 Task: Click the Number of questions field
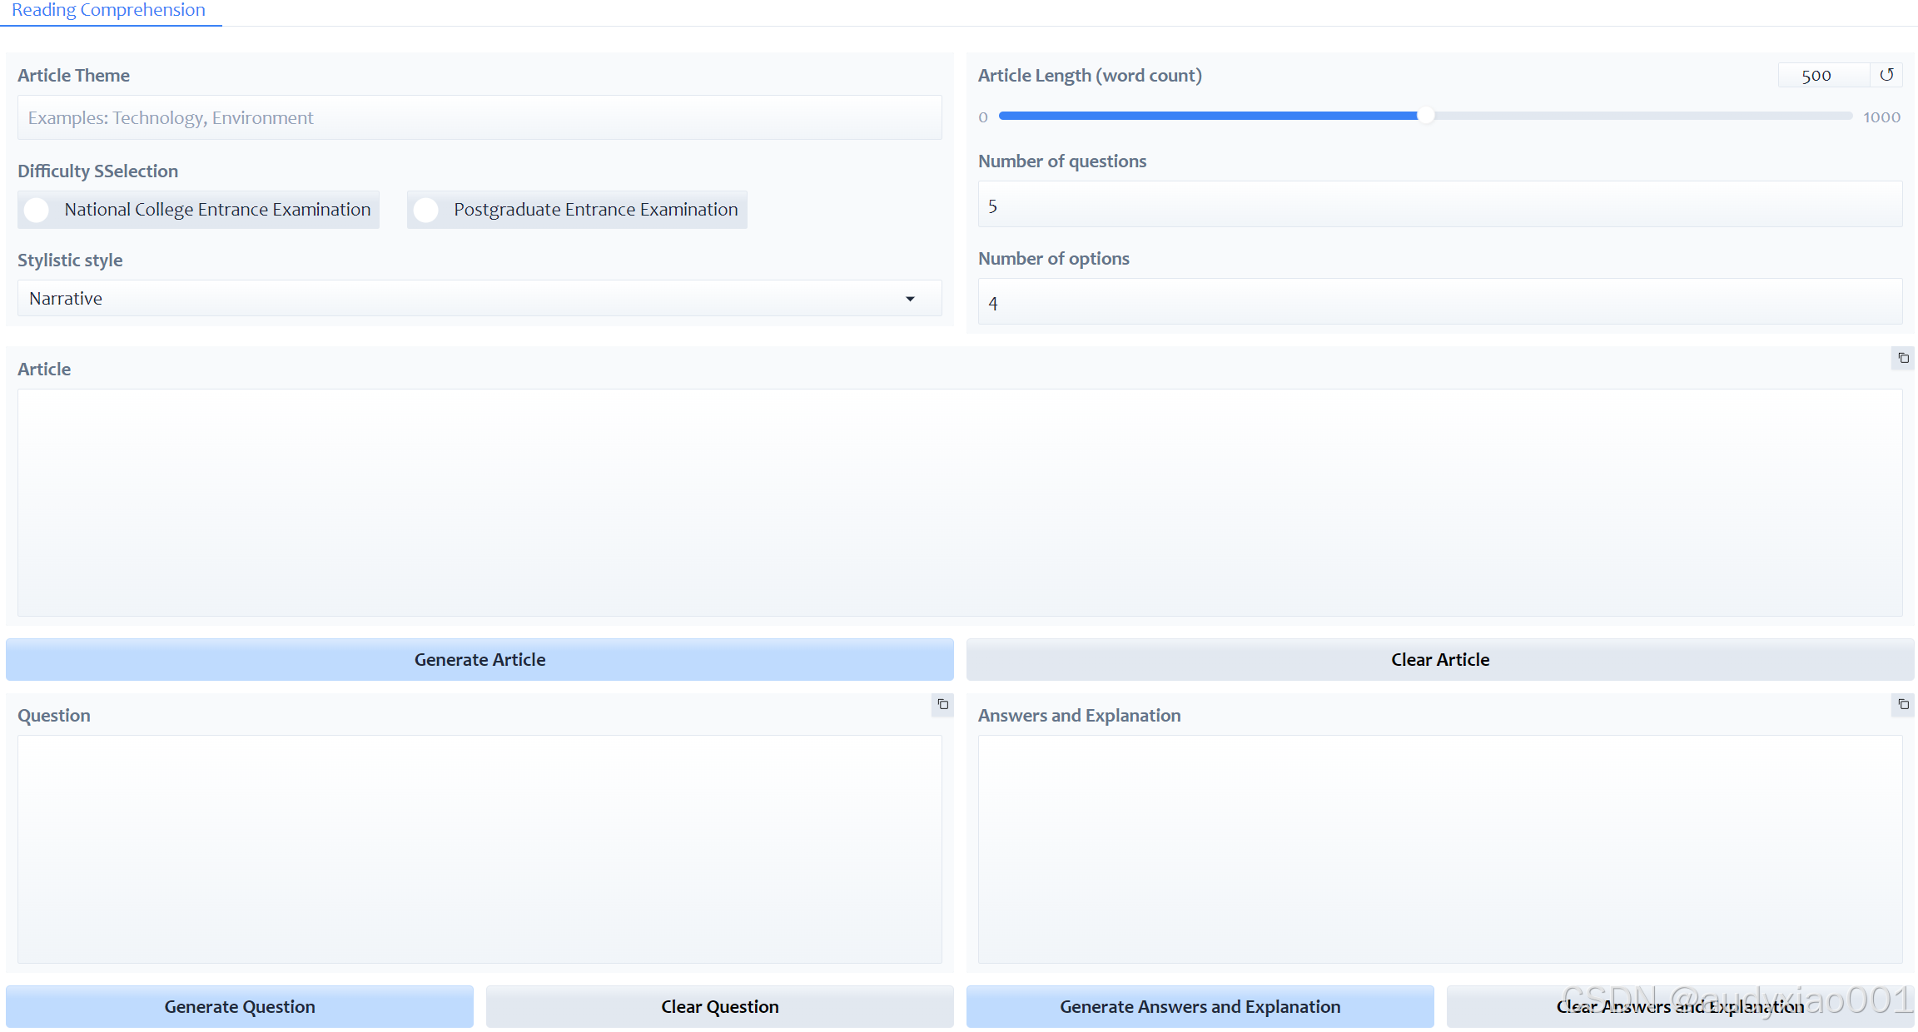1439,206
